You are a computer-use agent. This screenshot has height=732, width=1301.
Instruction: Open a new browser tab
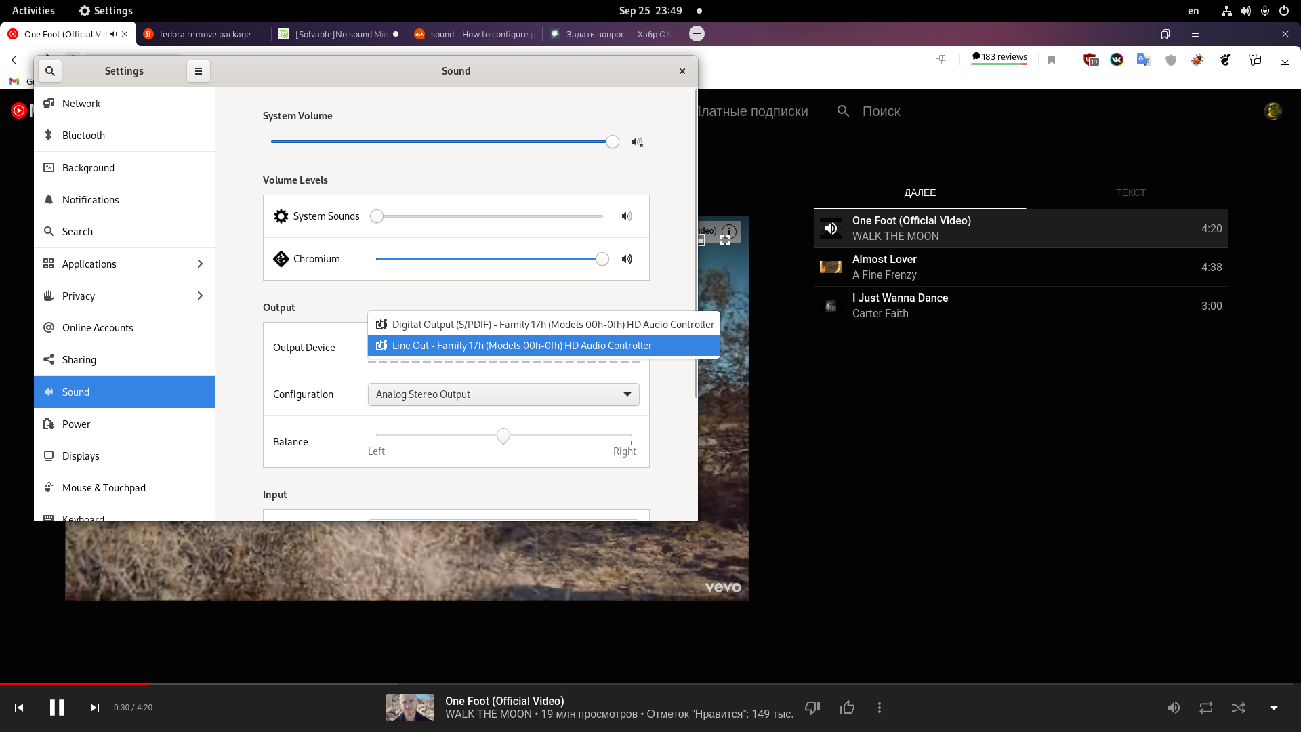coord(697,34)
